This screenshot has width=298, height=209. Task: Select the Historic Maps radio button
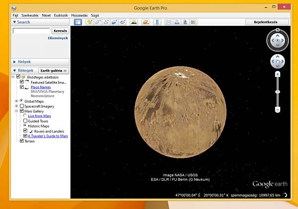pyautogui.click(x=25, y=126)
